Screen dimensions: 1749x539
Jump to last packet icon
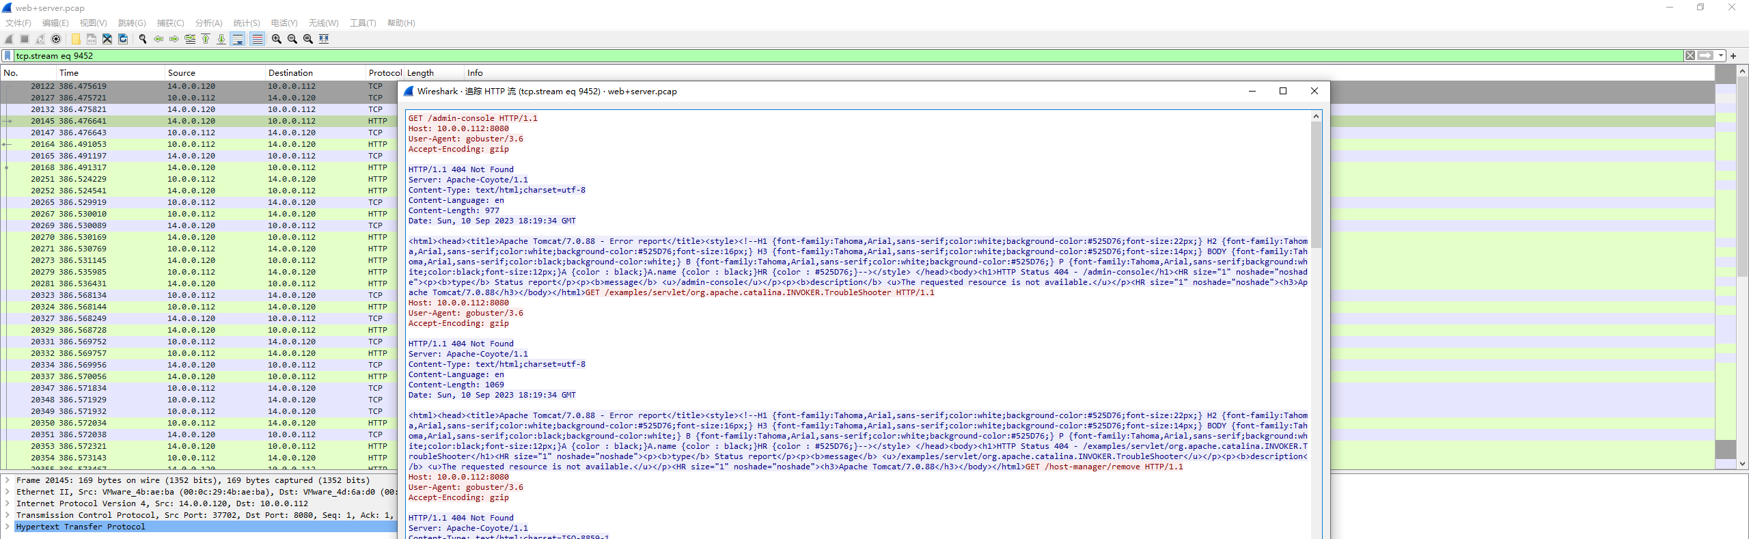pos(221,39)
